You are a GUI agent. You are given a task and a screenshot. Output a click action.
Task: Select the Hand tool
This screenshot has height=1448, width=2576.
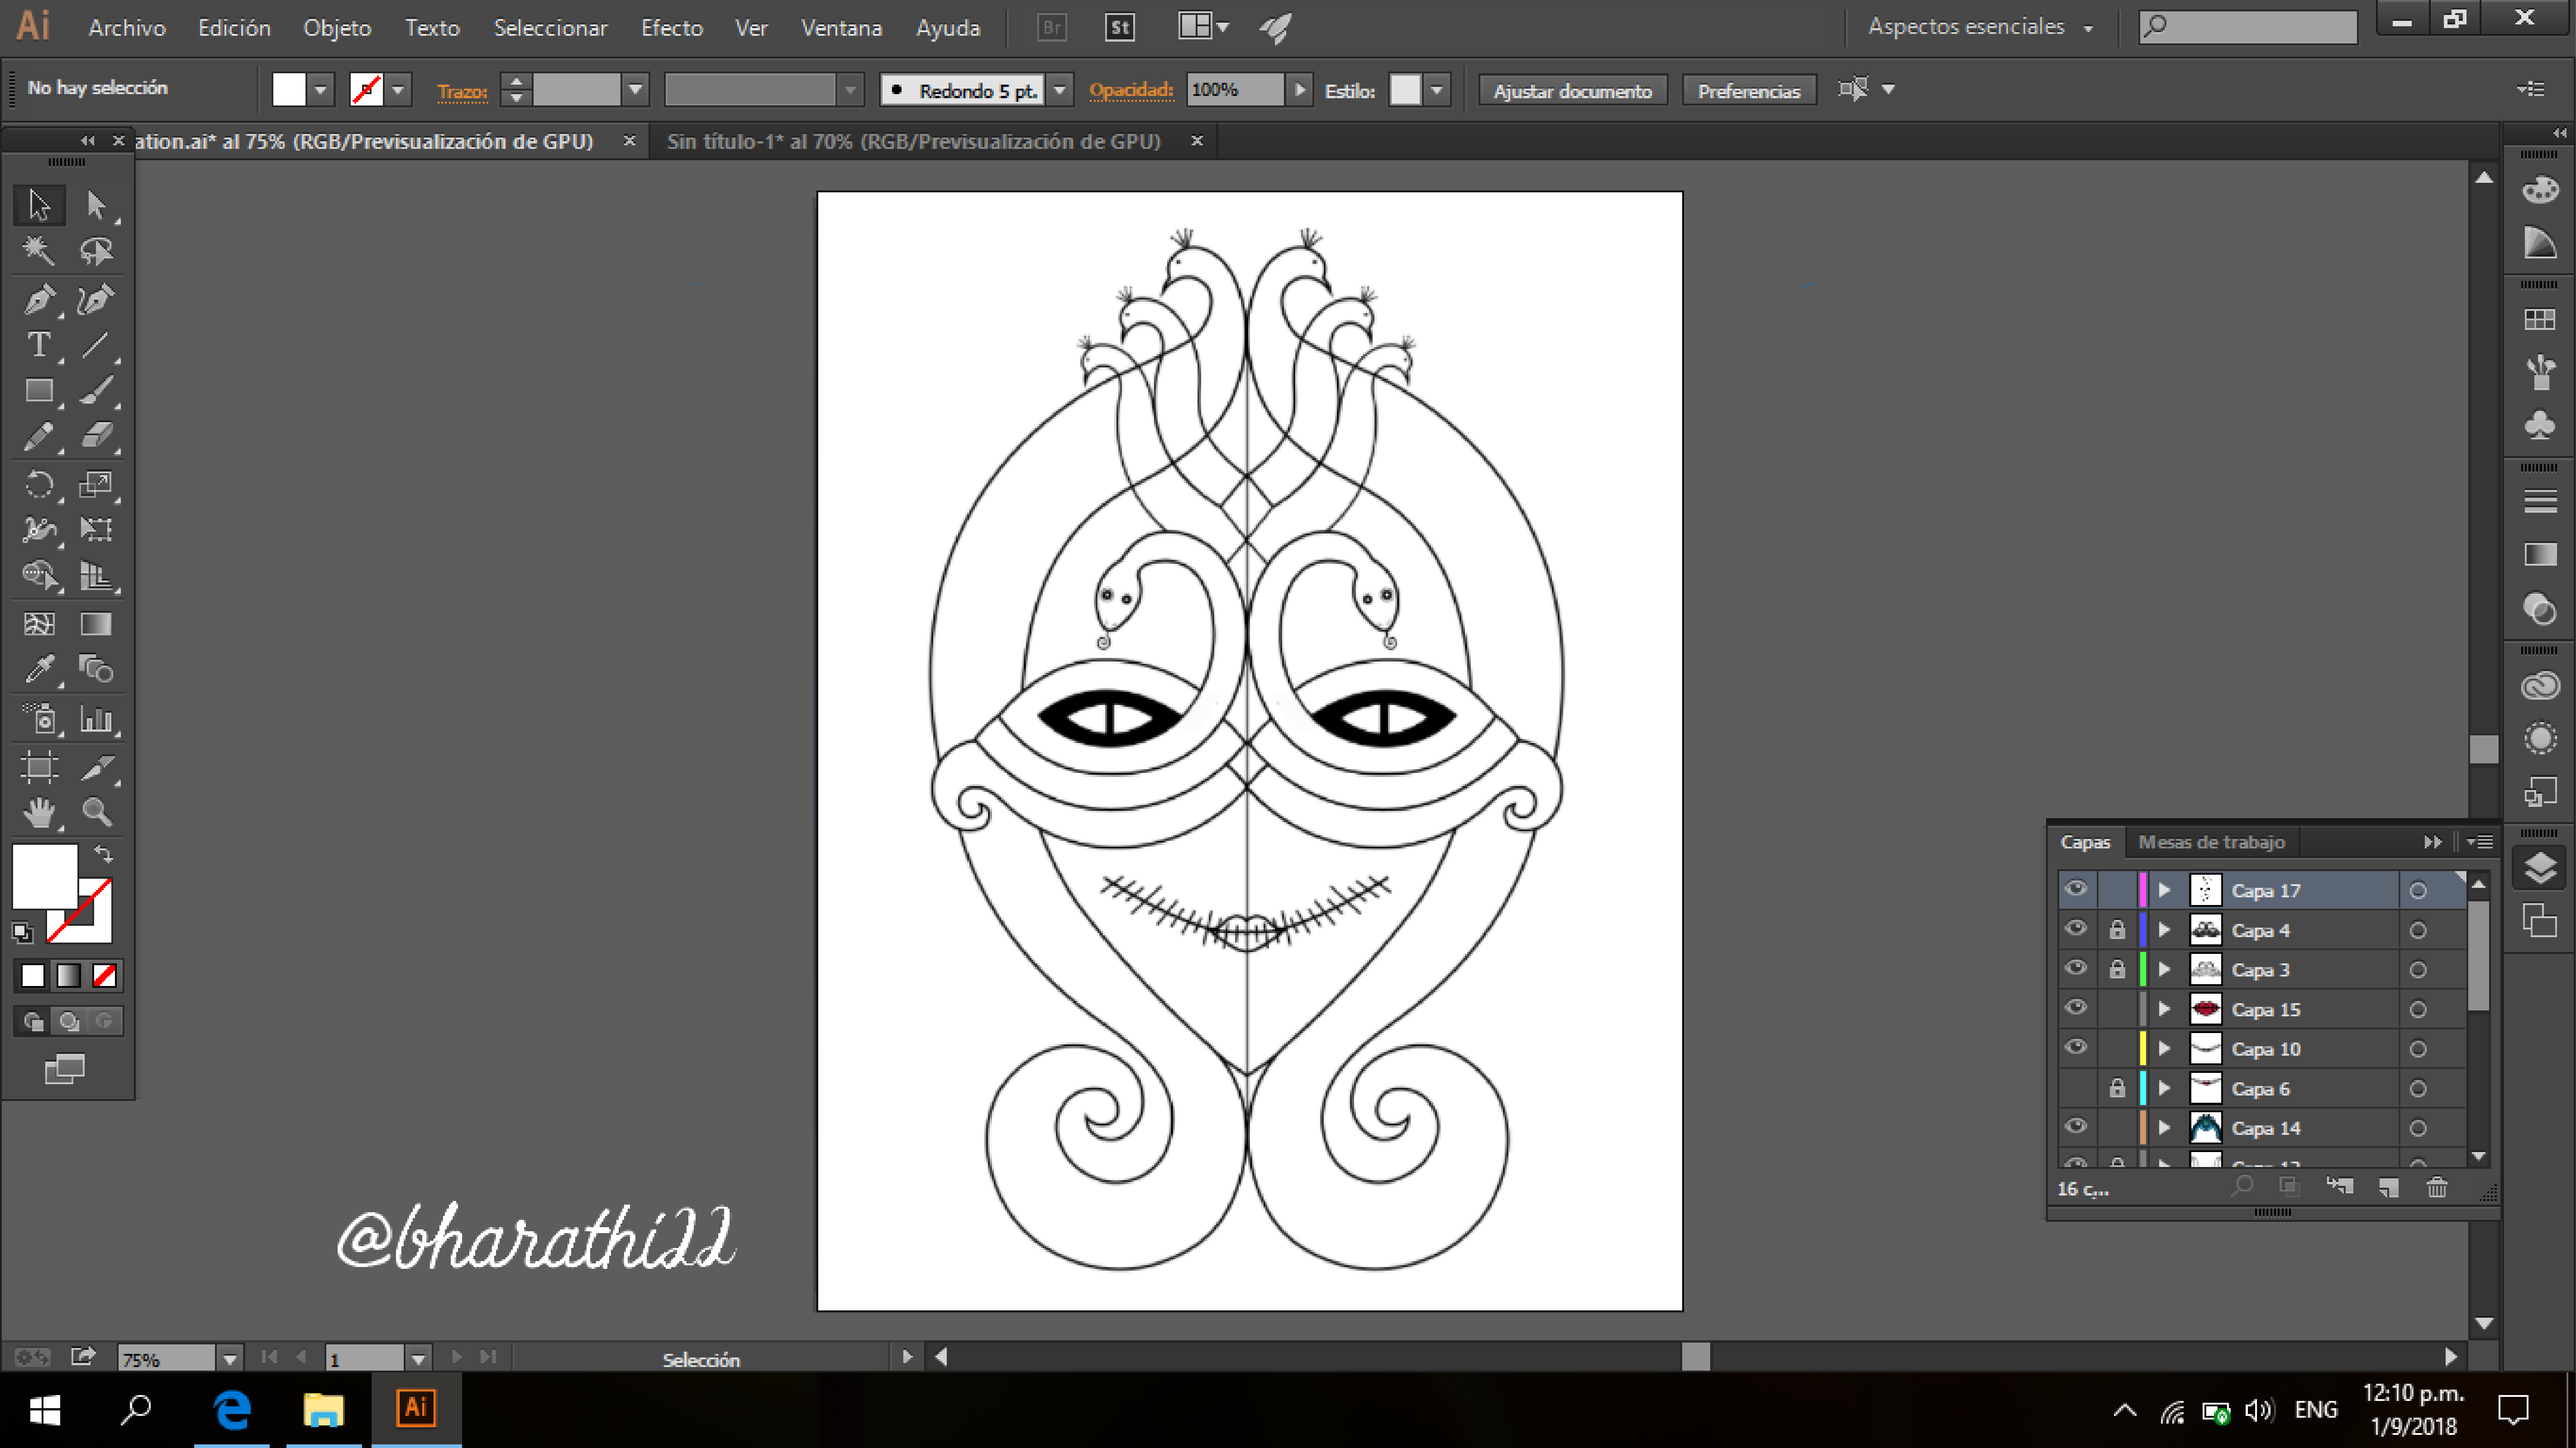39,812
